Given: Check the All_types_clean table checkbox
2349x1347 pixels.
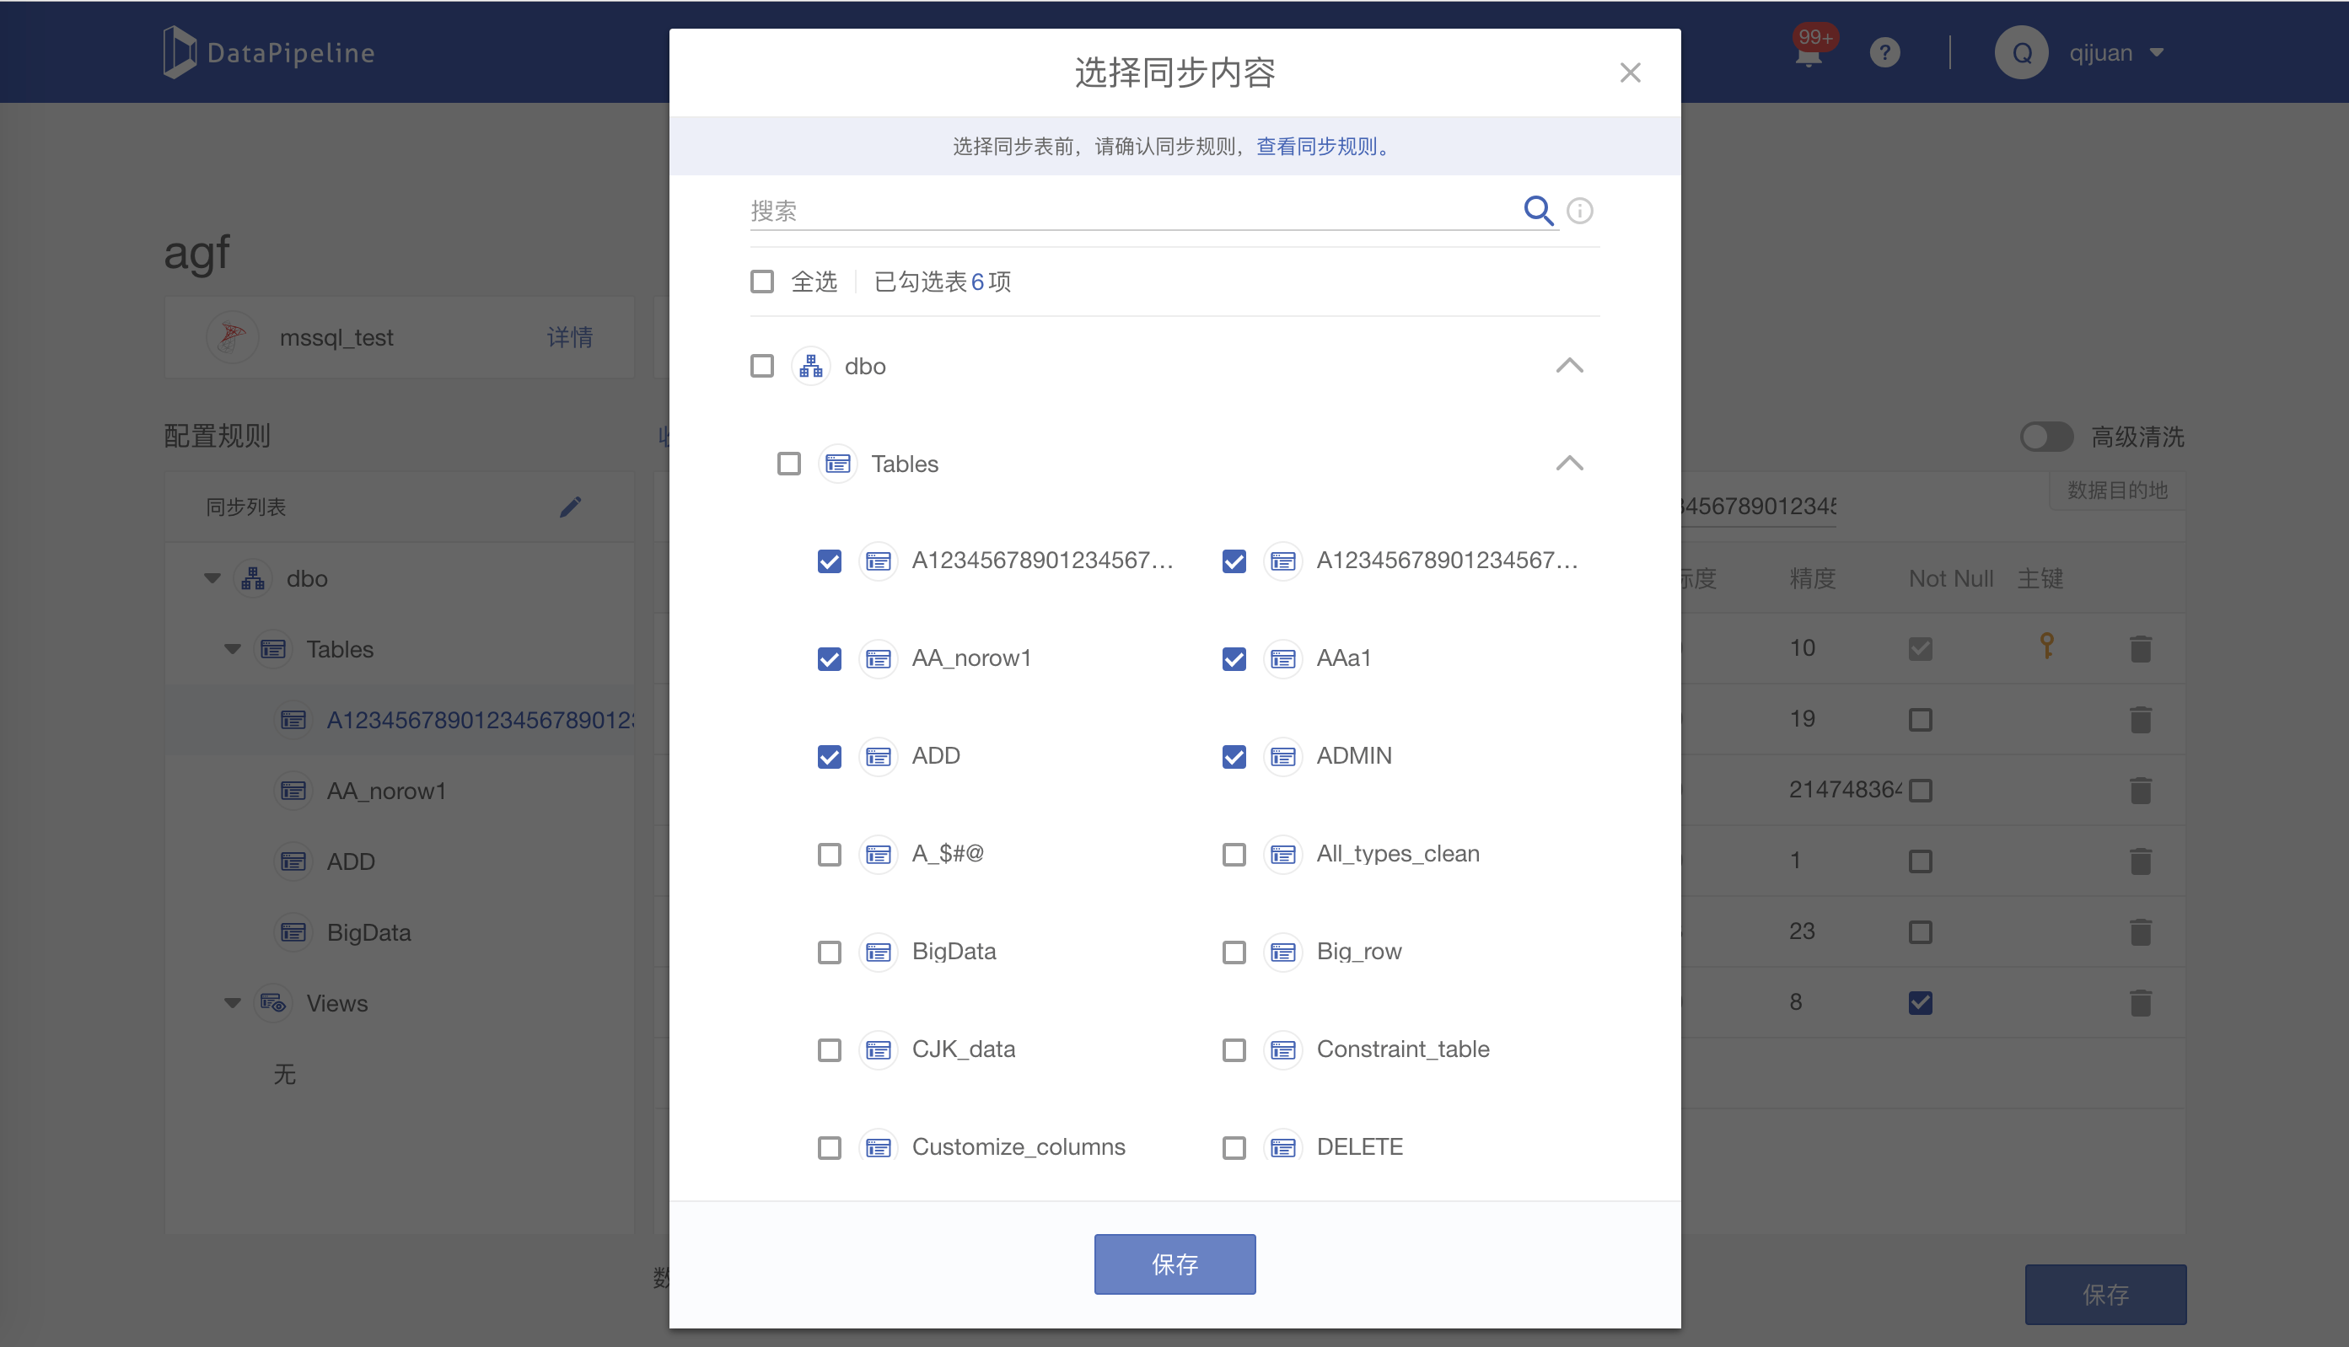Looking at the screenshot, I should coord(1234,854).
